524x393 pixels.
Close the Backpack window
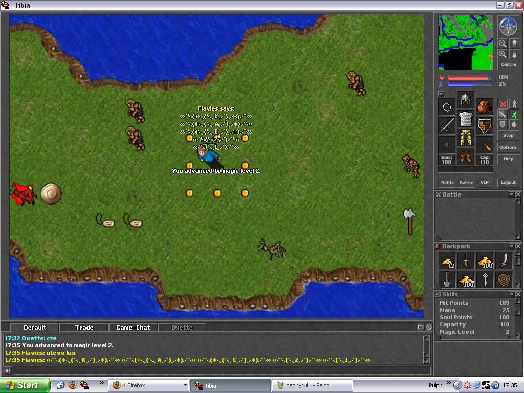518,246
